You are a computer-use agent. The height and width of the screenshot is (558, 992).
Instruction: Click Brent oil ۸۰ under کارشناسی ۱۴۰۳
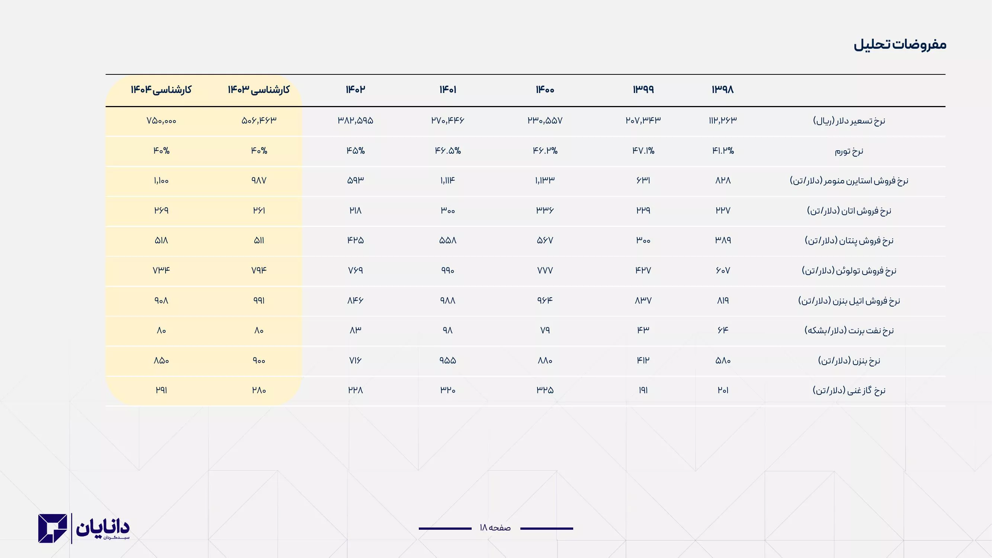tap(259, 330)
